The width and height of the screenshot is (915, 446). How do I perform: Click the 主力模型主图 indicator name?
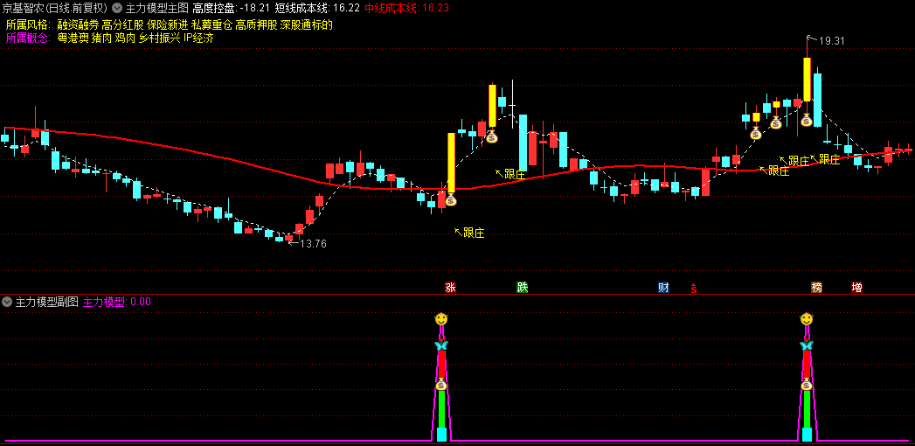[157, 8]
